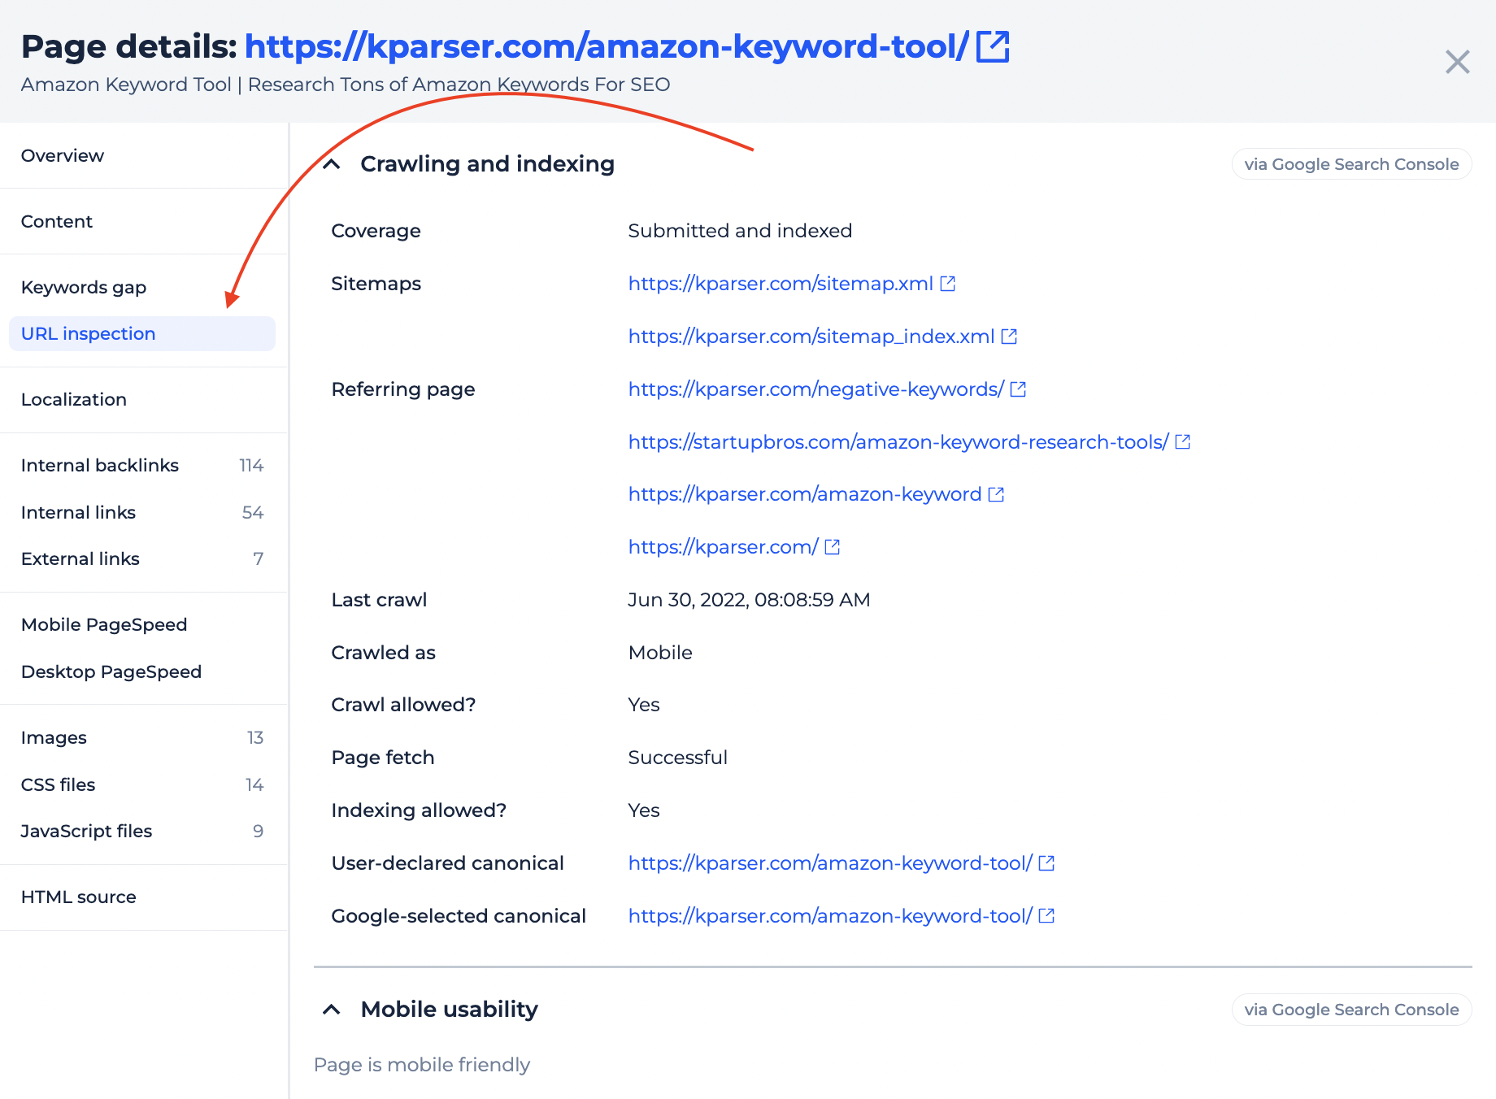Open the sitemap.xml link
The width and height of the screenshot is (1496, 1099).
pos(781,284)
